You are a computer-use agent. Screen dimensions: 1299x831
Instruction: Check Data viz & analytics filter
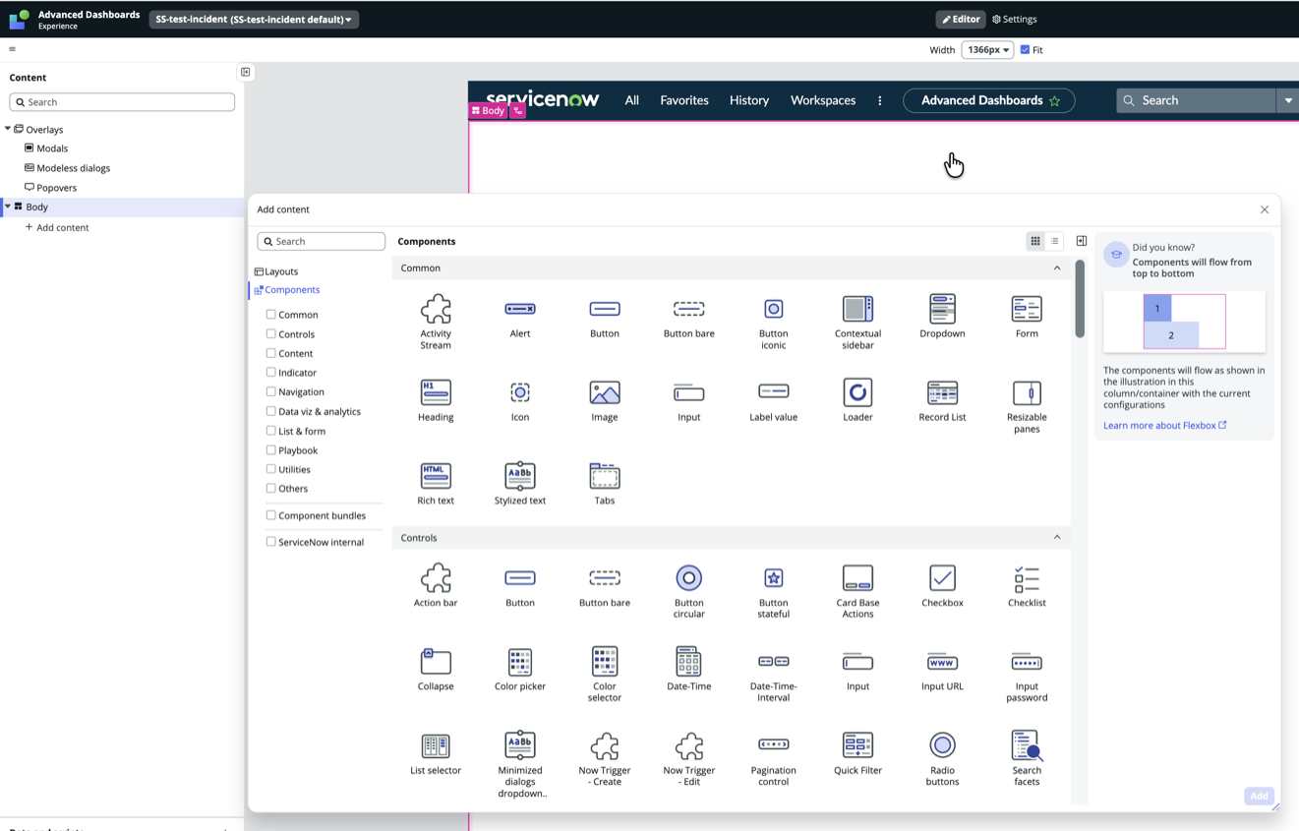[270, 411]
